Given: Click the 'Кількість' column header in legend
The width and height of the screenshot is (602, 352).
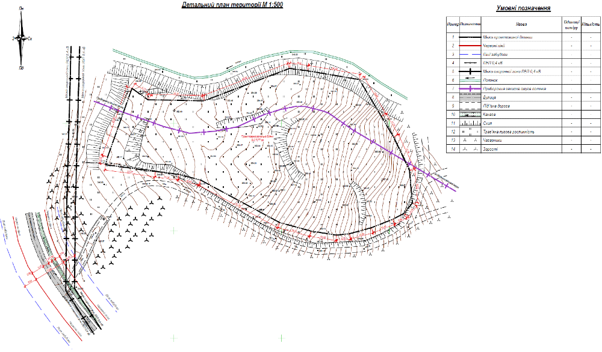Looking at the screenshot, I should (591, 25).
